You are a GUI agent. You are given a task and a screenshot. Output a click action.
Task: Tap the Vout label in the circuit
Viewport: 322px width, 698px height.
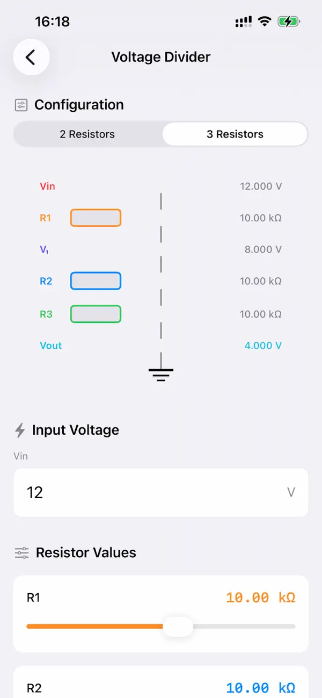click(x=51, y=346)
